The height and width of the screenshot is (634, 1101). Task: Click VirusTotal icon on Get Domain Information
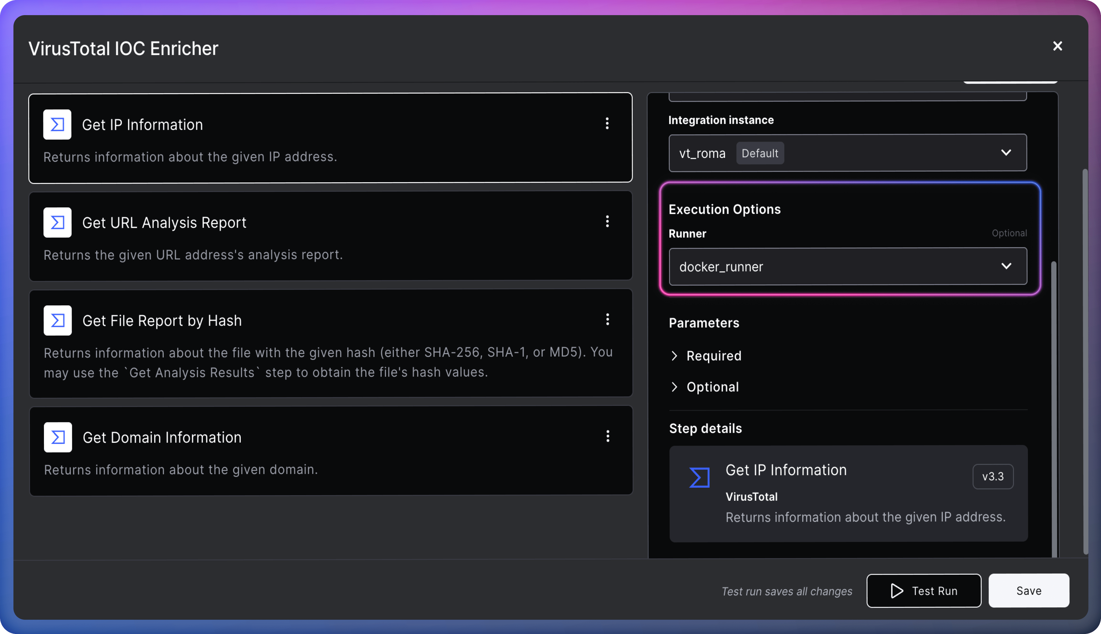point(58,437)
